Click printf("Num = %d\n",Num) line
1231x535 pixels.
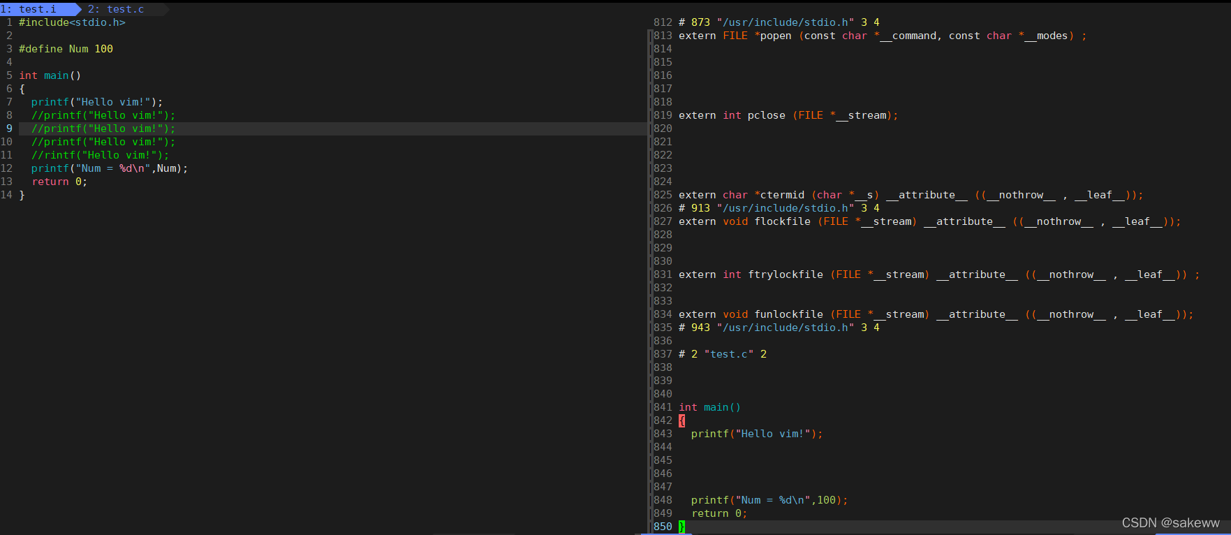coord(110,168)
